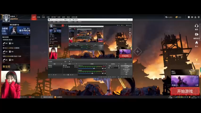The image size is (201, 113).
Task: Click the diamond plus to invite teammate
Action: point(137,51)
